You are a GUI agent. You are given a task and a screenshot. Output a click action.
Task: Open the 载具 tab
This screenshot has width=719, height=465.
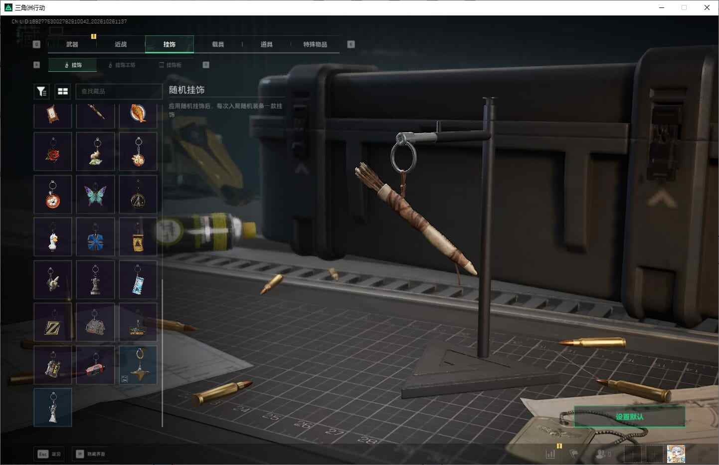pyautogui.click(x=218, y=44)
